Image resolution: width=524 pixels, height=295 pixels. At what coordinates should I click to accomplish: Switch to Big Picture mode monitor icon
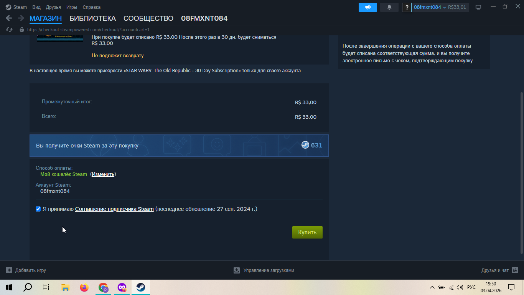pos(478,7)
